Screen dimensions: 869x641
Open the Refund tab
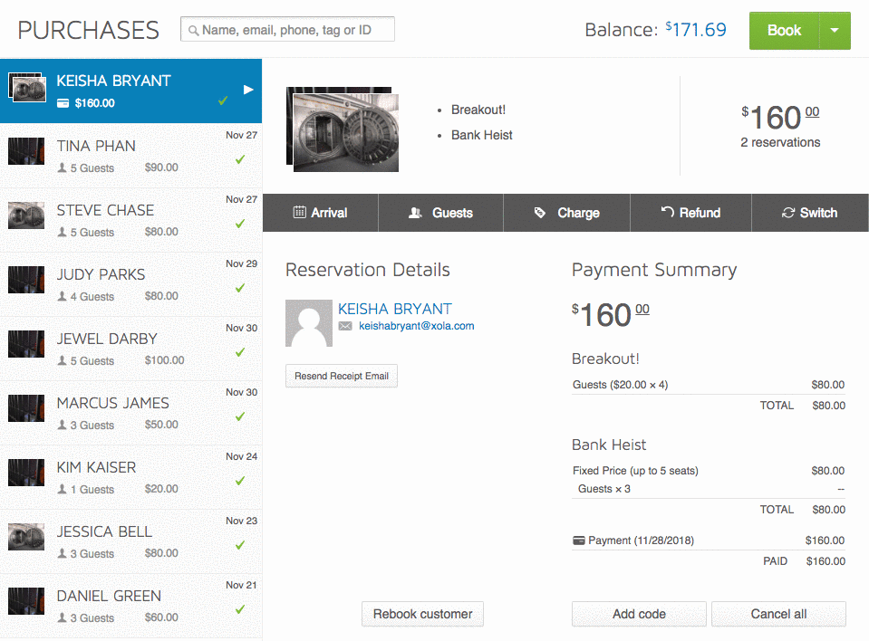point(690,213)
